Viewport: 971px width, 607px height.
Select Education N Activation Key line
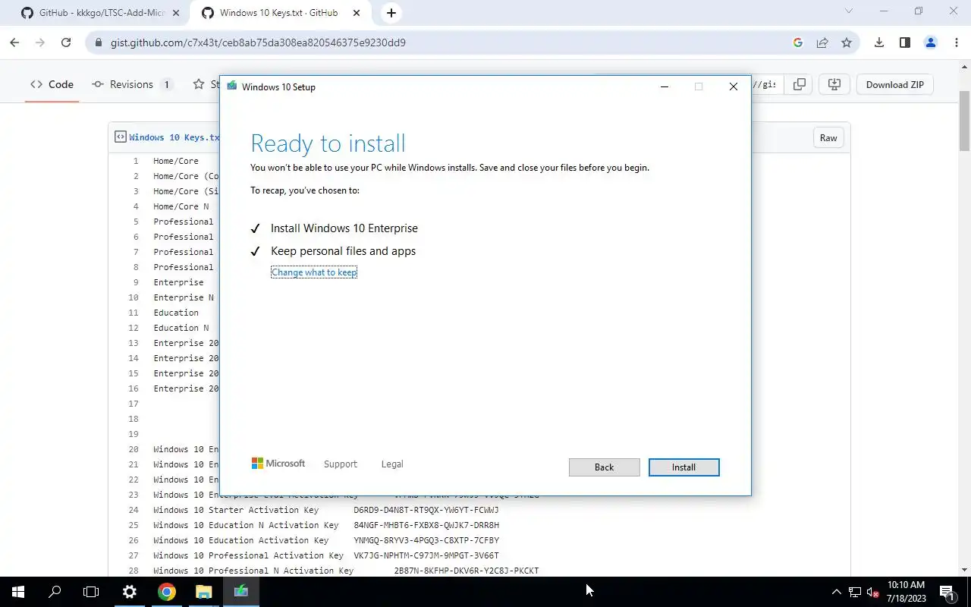pos(326,525)
